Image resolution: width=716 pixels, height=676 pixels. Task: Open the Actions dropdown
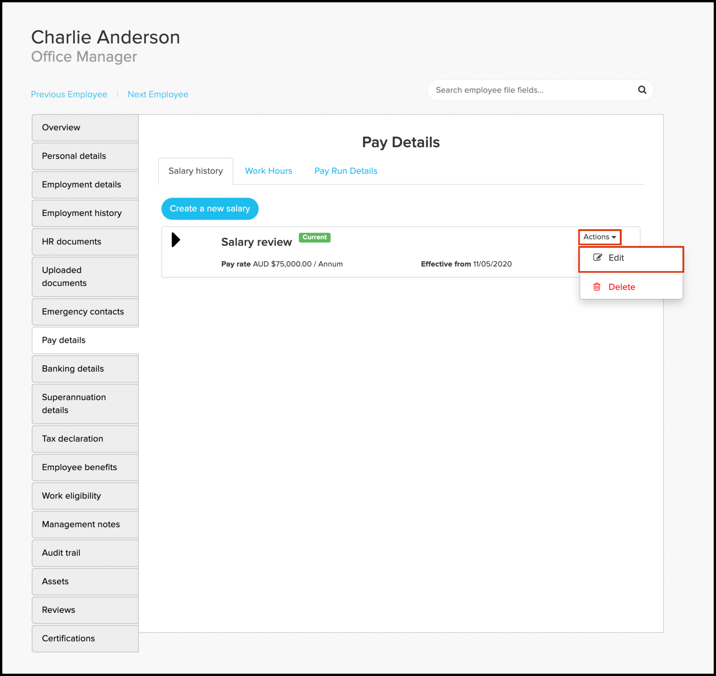click(599, 237)
